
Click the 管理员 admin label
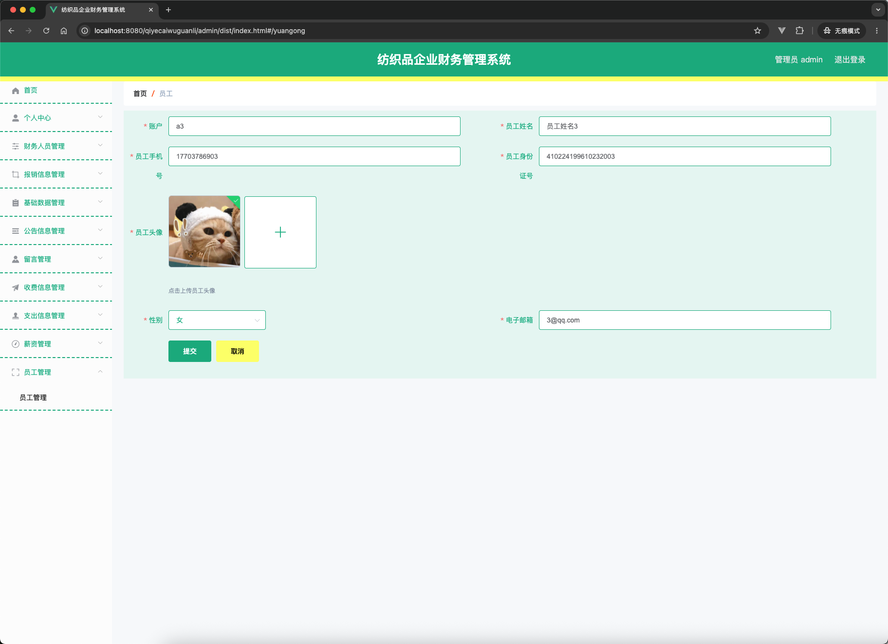coord(799,59)
